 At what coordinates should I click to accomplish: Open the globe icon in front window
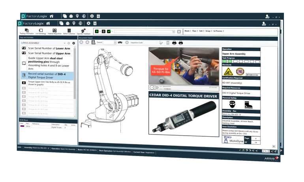pyautogui.click(x=80, y=23)
